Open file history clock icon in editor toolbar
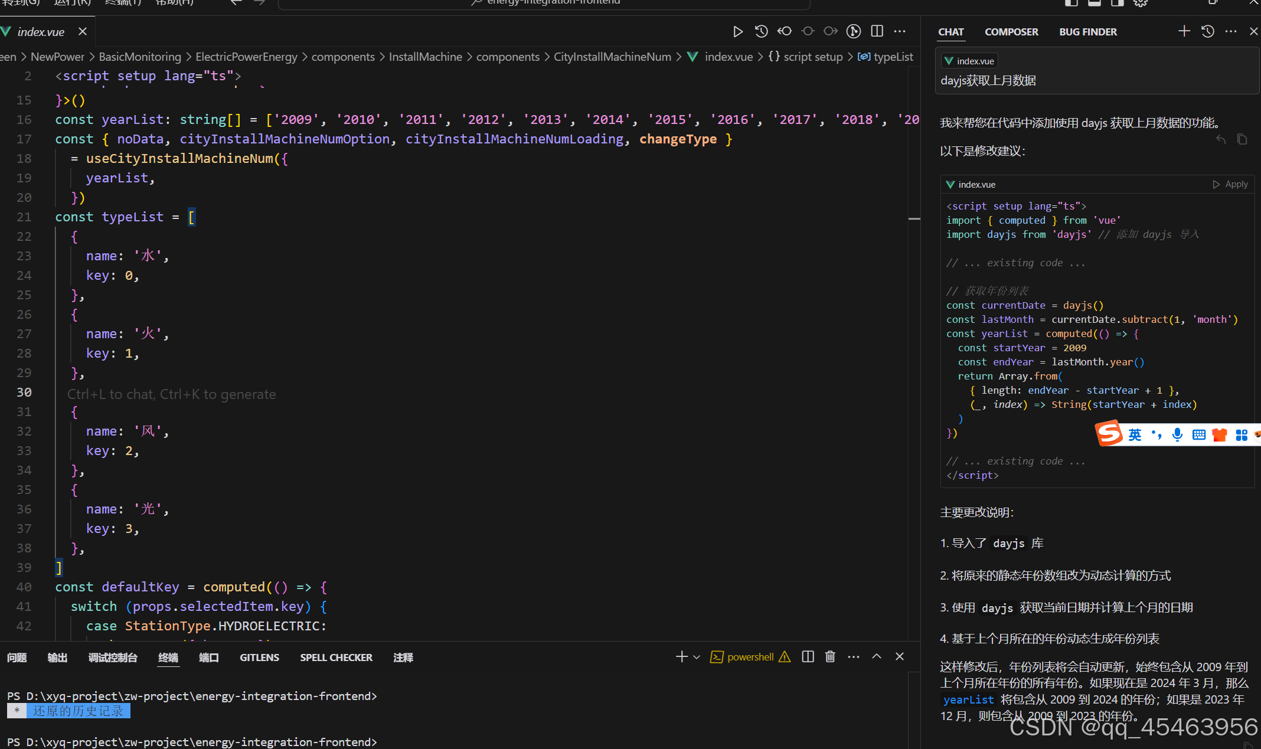The width and height of the screenshot is (1261, 749). [x=761, y=32]
